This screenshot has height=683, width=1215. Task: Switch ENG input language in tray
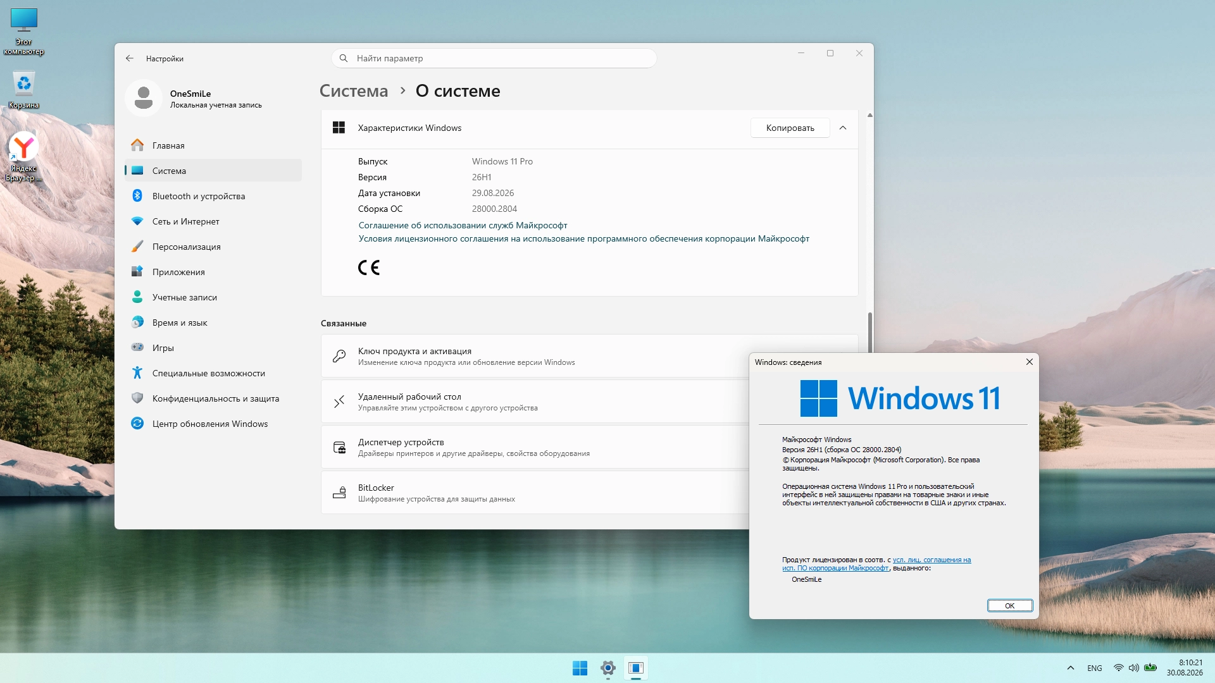1095,668
